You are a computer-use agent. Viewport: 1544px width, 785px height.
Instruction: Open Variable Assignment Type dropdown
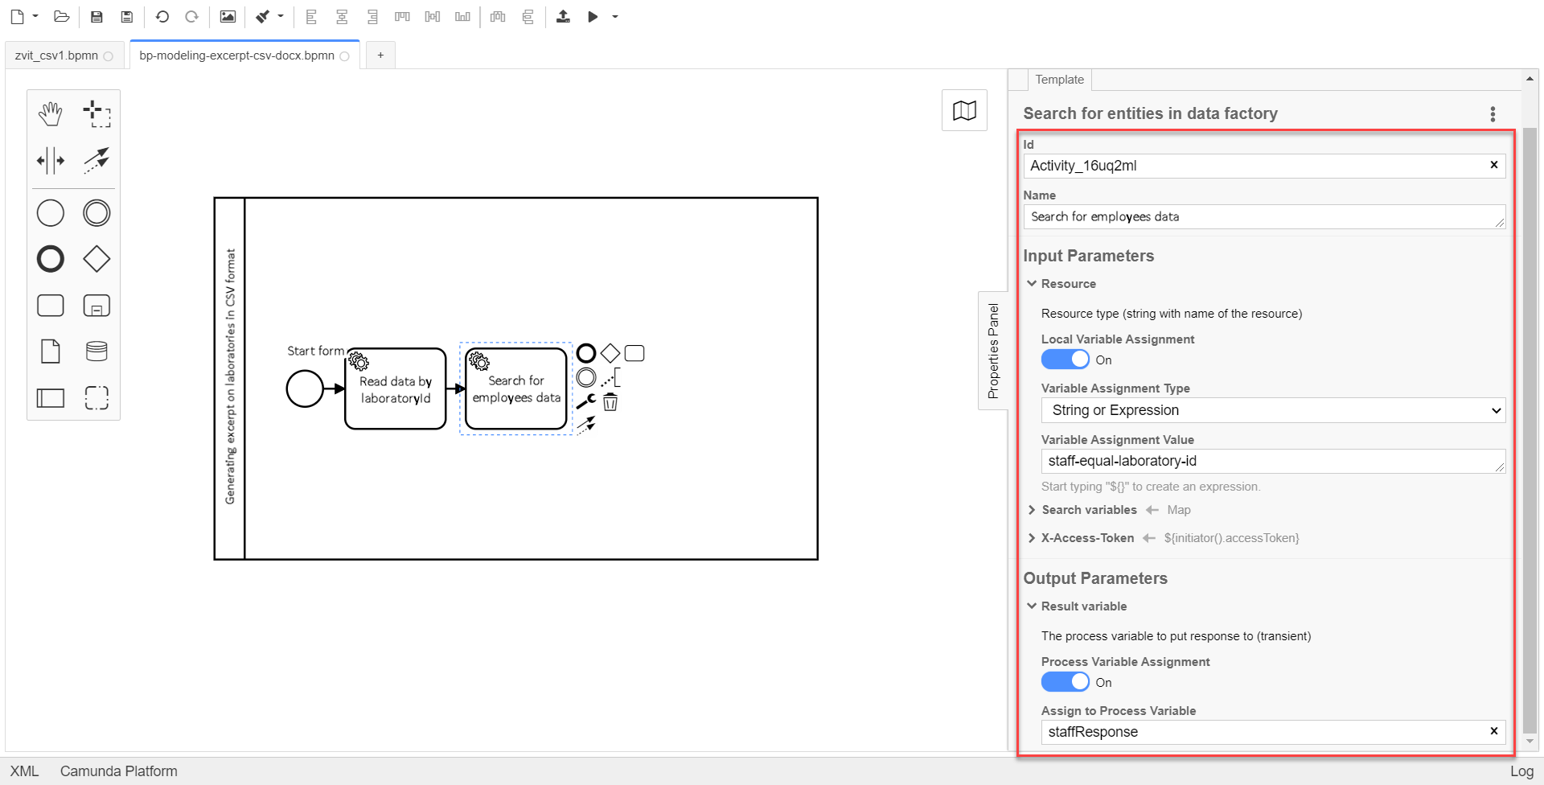[1273, 410]
